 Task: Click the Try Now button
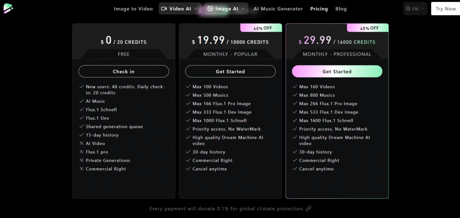click(446, 9)
